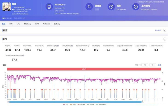The image size is (168, 106).
Task: Click the Drop(FPS) value 41.7
Action: [x=53, y=50]
